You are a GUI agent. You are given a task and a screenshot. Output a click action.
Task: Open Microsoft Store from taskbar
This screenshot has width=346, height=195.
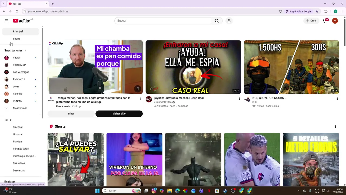(217, 191)
